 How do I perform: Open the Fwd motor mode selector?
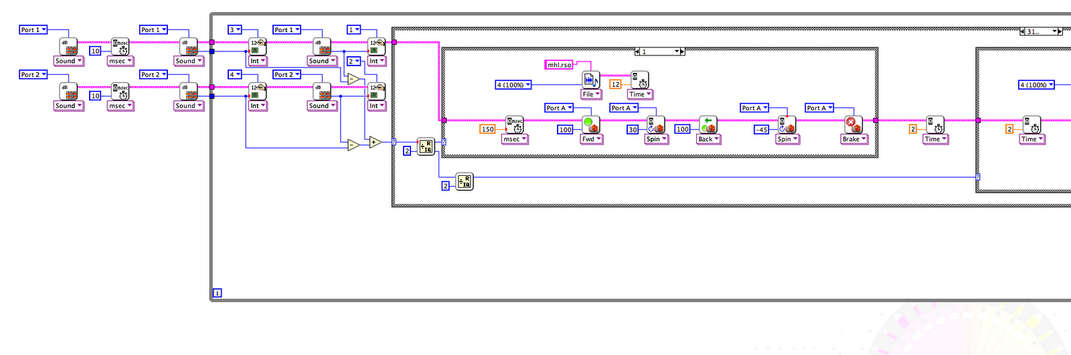pos(591,139)
